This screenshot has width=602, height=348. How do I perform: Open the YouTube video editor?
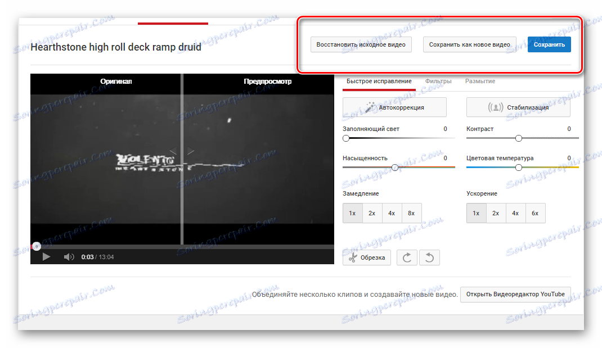[515, 294]
